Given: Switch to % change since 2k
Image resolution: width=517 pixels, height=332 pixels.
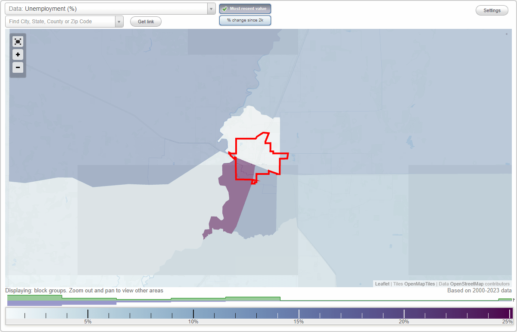Looking at the screenshot, I should 245,20.
